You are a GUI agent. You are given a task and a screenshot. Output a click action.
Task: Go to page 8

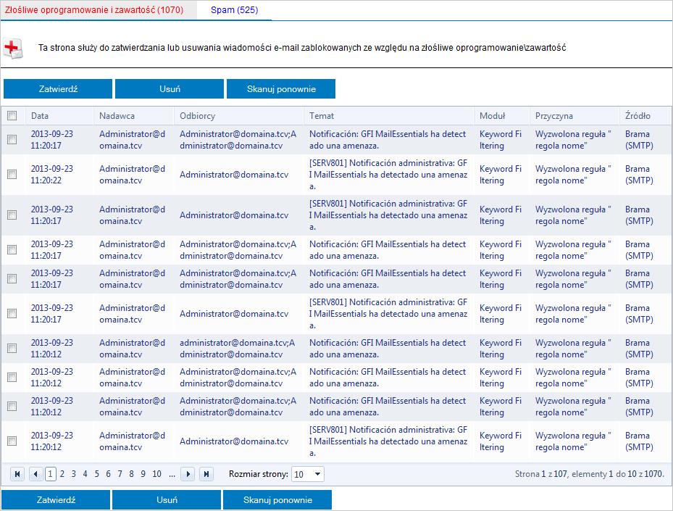[x=131, y=474]
